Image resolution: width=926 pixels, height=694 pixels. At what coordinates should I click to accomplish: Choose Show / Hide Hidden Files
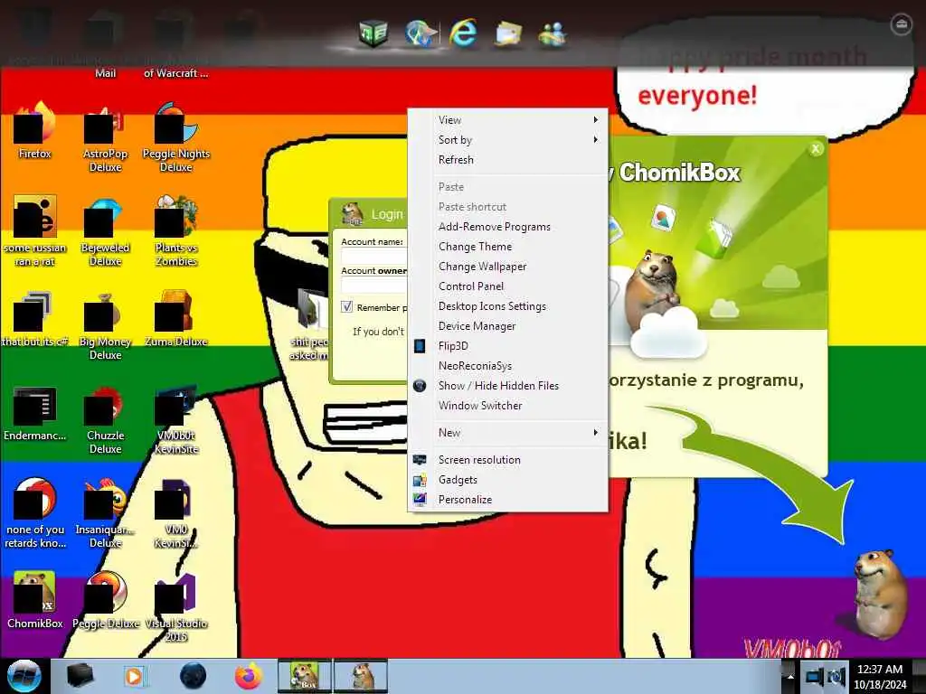pos(508,386)
